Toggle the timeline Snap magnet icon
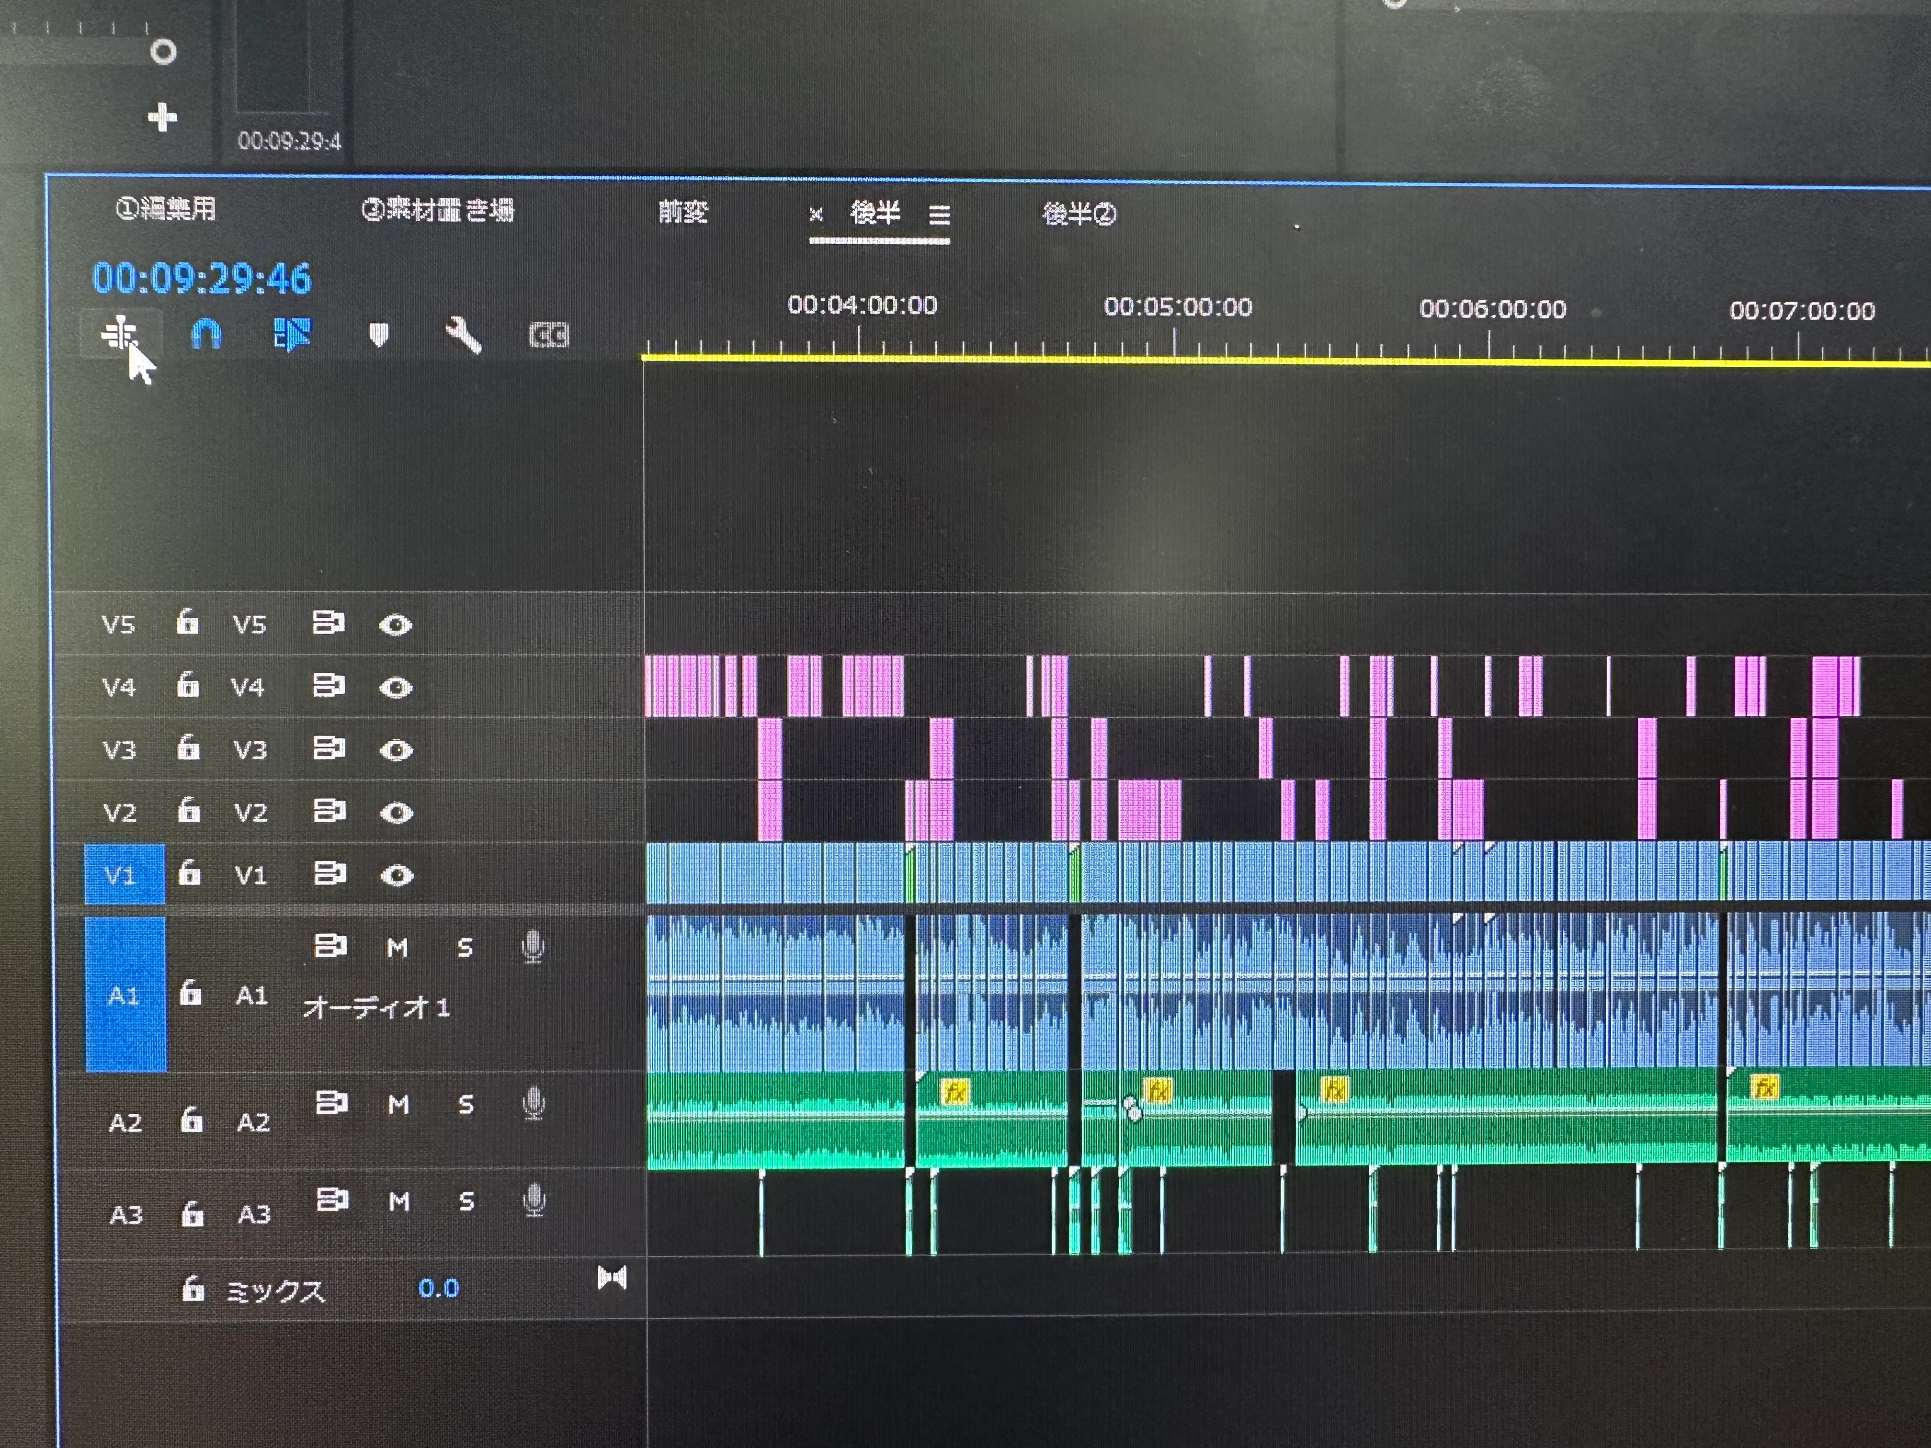 [x=206, y=334]
